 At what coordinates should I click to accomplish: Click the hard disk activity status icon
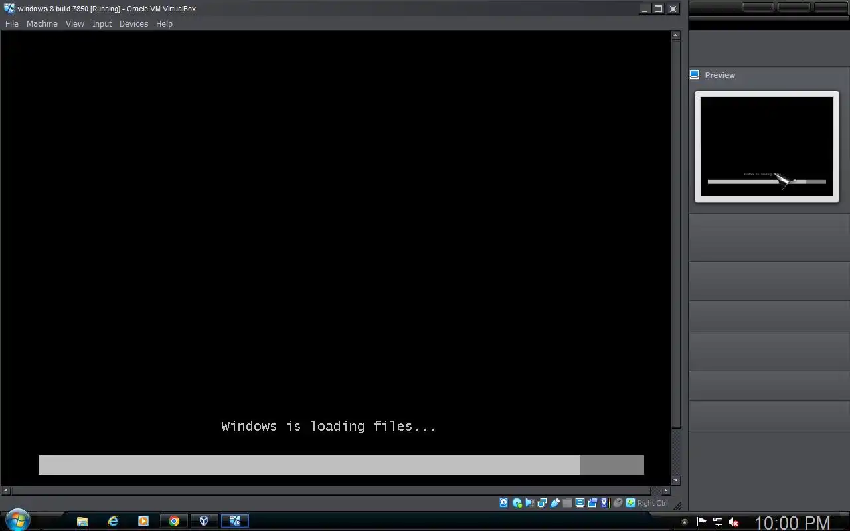(504, 503)
